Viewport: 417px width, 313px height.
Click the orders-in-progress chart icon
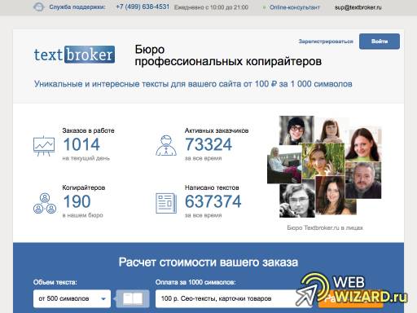[44, 146]
